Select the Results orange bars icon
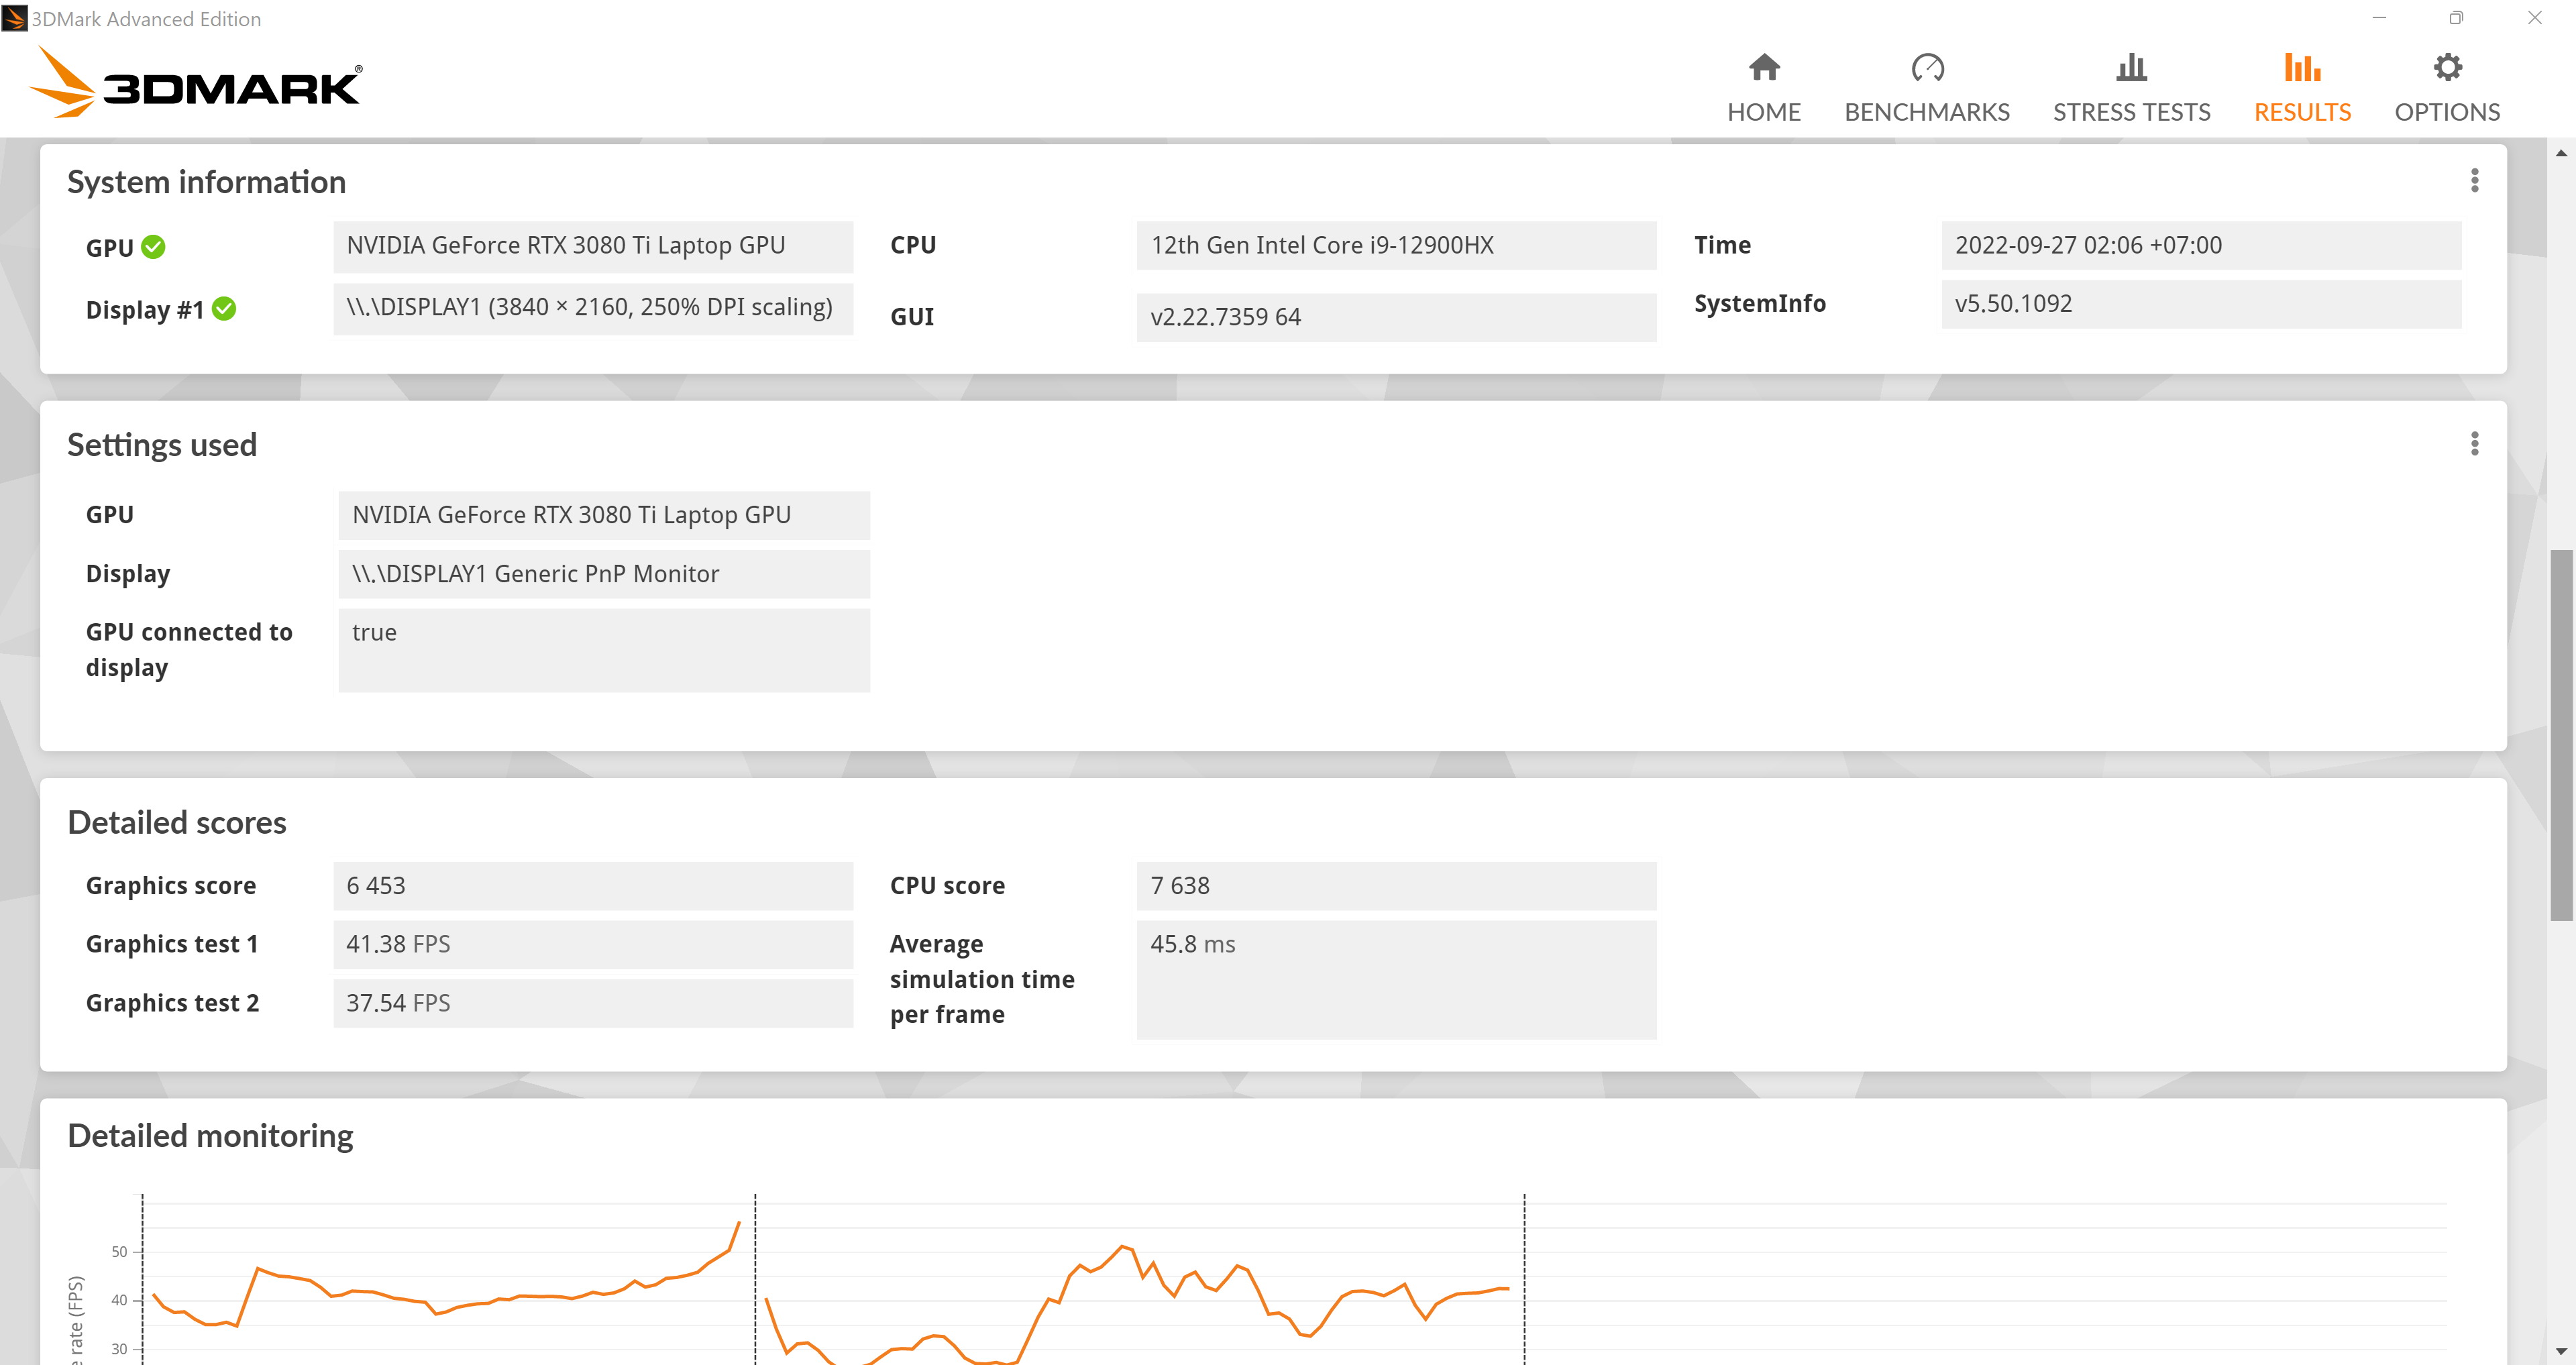Screen dimensions: 2576x1365 click(2302, 67)
